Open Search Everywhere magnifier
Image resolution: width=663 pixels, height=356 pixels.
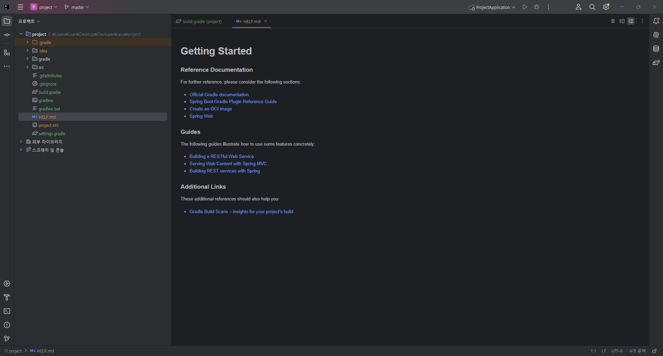592,7
